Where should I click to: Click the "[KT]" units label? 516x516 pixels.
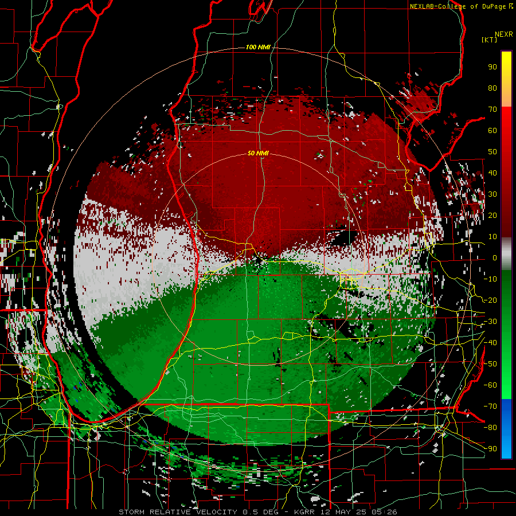point(489,40)
